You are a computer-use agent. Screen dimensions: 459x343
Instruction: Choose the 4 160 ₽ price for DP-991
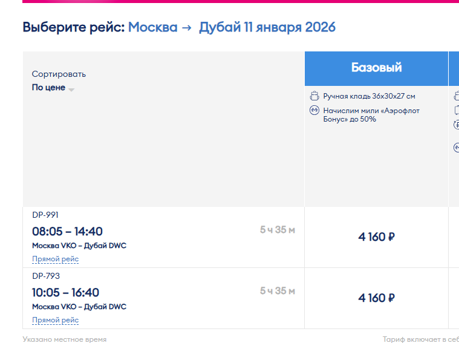coord(376,237)
